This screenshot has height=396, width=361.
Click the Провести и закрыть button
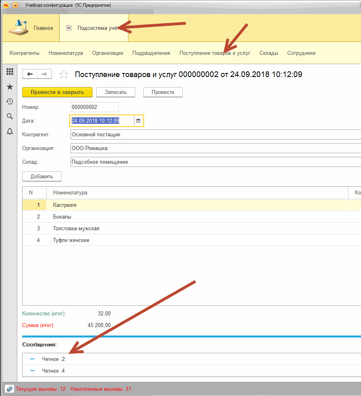[x=57, y=92]
